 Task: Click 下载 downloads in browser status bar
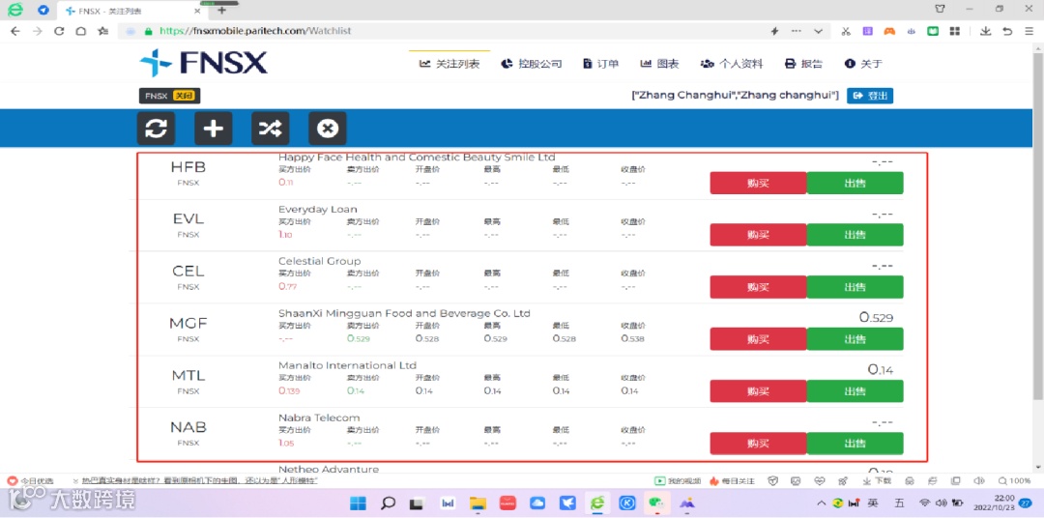tap(877, 480)
